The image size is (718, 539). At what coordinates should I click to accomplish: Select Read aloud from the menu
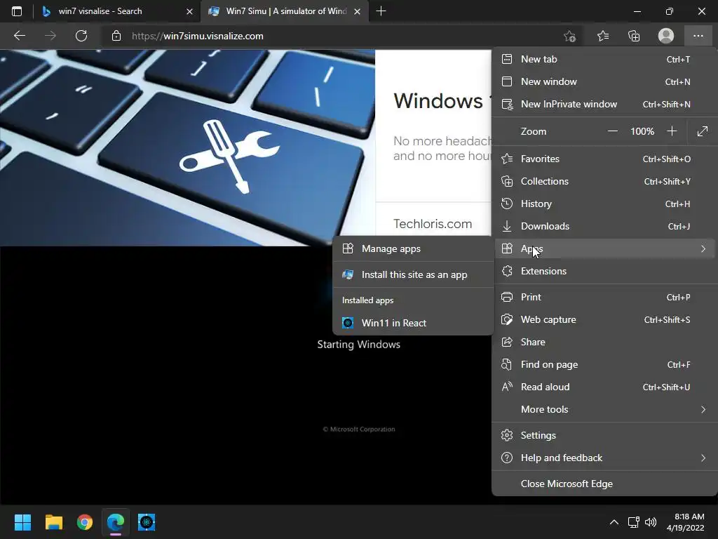tap(604, 387)
